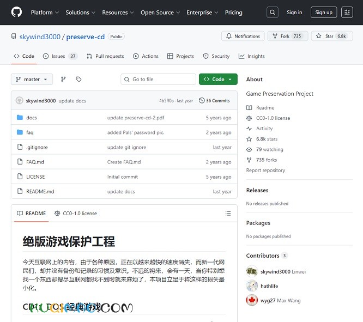
Task: Expand the Open Source menu
Action: click(160, 13)
